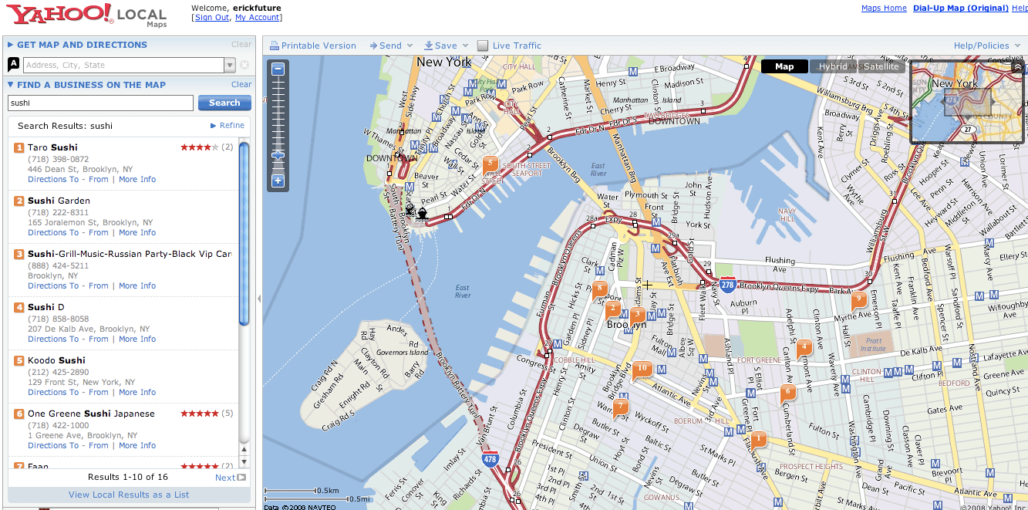The height and width of the screenshot is (510, 1028).
Task: Enable the Live Traffic checkbox
Action: (x=483, y=46)
